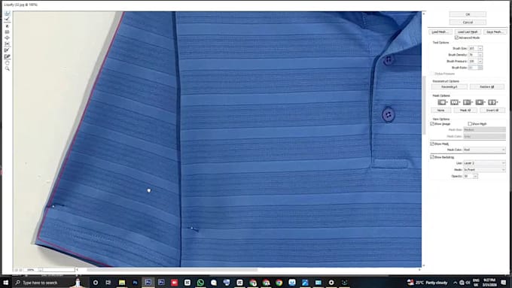Select the Forward Warp tool
Image resolution: width=512 pixels, height=288 pixels.
(x=8, y=14)
